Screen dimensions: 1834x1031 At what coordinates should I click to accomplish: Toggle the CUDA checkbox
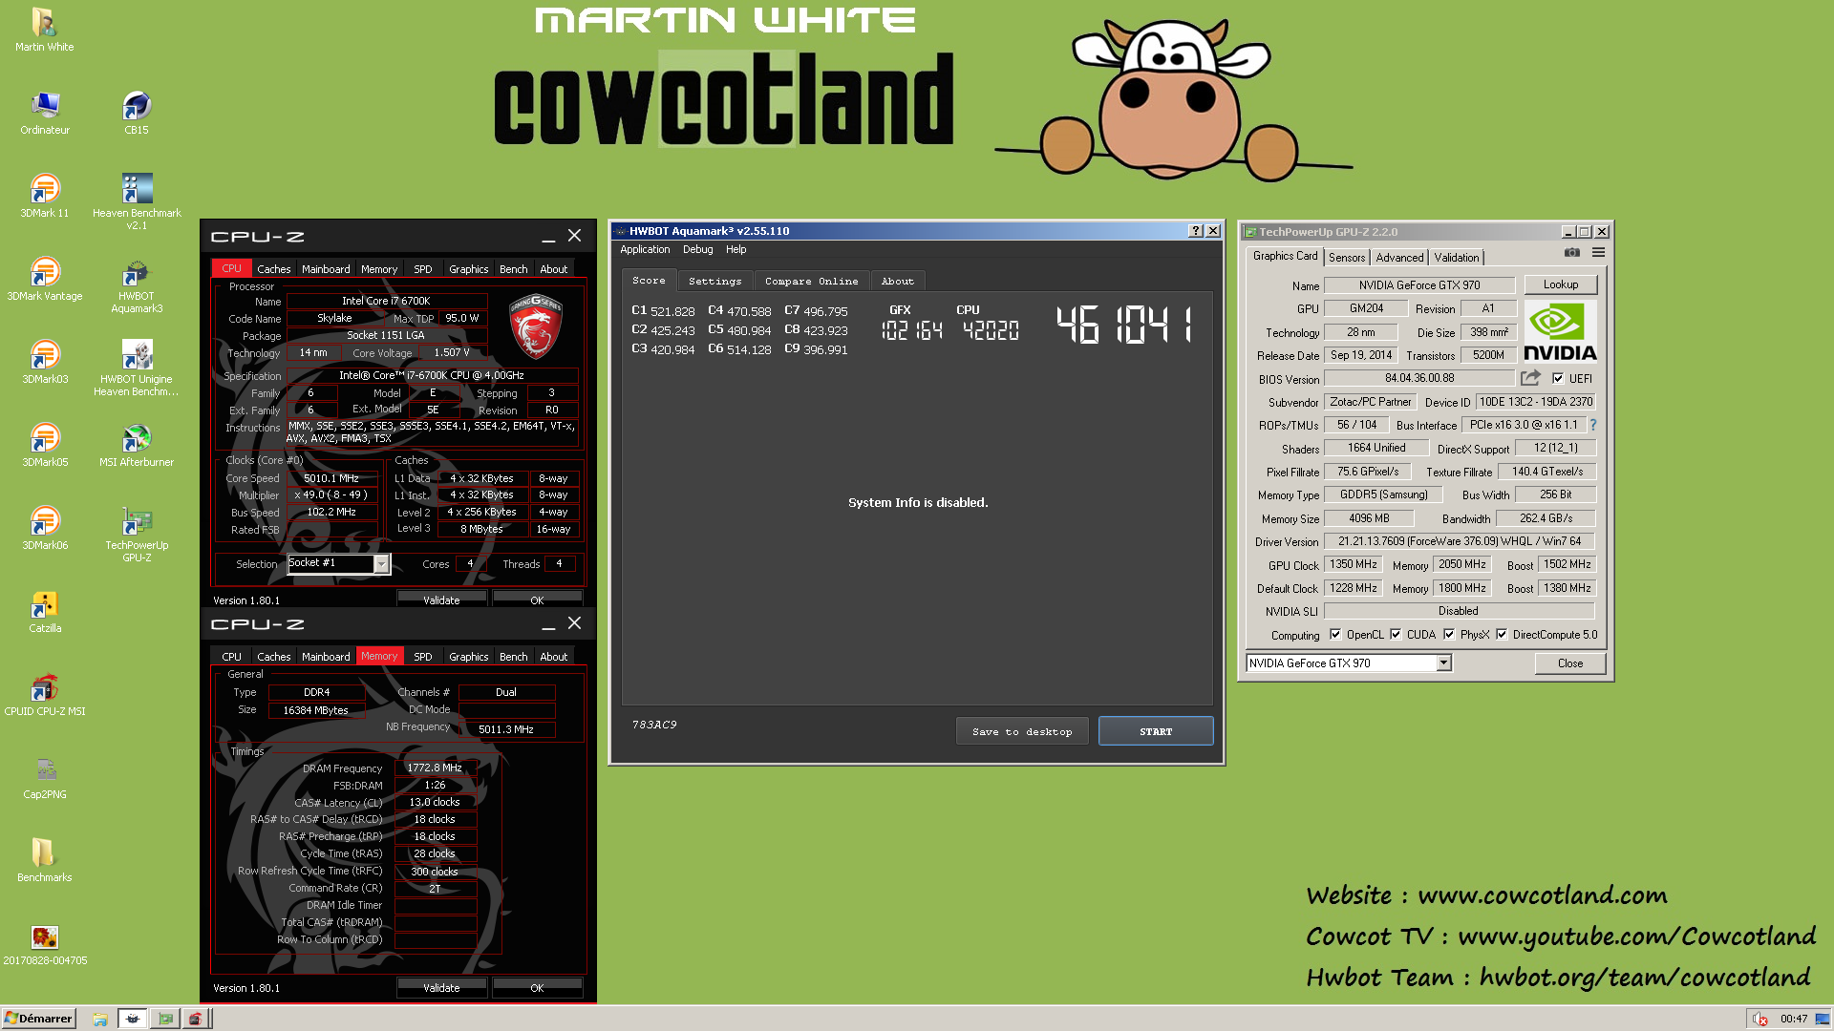click(x=1396, y=635)
